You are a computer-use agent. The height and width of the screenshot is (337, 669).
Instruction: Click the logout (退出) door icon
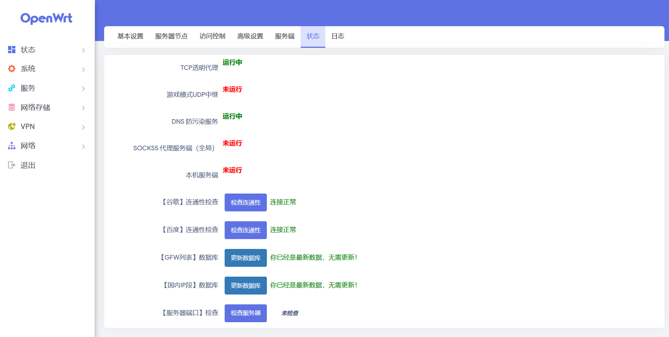coord(12,165)
